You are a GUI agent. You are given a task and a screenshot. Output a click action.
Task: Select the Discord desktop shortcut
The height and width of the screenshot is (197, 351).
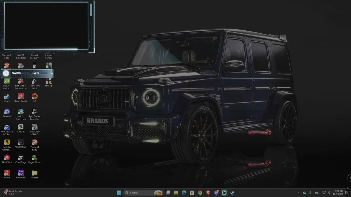(x=7, y=113)
